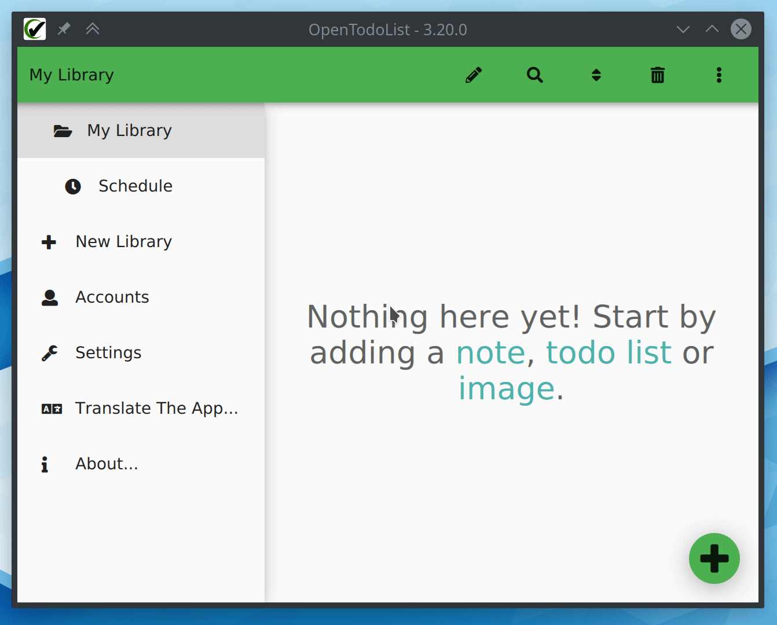The width and height of the screenshot is (777, 625).
Task: Open Settings from the sidebar
Action: pyautogui.click(x=141, y=353)
